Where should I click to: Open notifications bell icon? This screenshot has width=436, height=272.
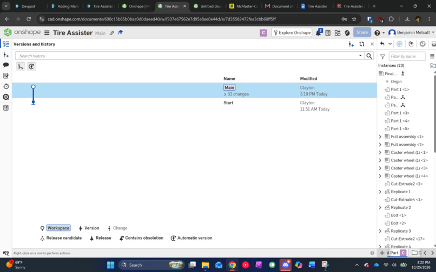[x=319, y=32]
